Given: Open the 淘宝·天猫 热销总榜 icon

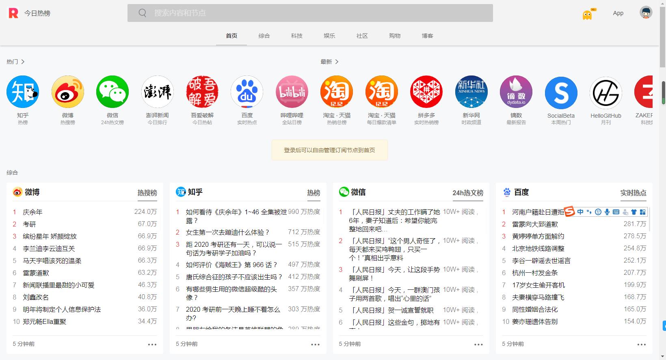Looking at the screenshot, I should [x=337, y=92].
